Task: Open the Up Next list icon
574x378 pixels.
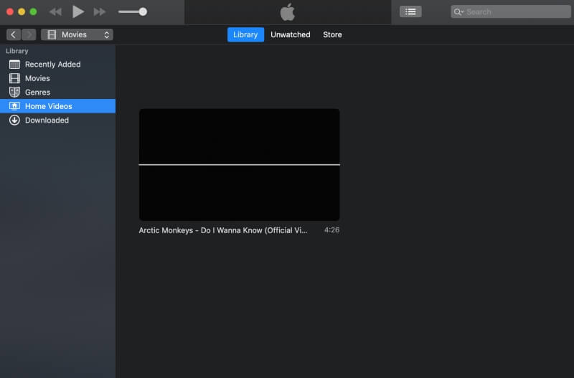Action: [x=410, y=11]
